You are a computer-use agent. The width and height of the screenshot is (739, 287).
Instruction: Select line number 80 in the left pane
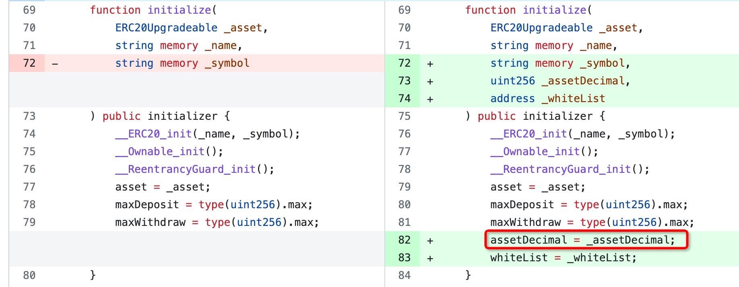tap(29, 275)
